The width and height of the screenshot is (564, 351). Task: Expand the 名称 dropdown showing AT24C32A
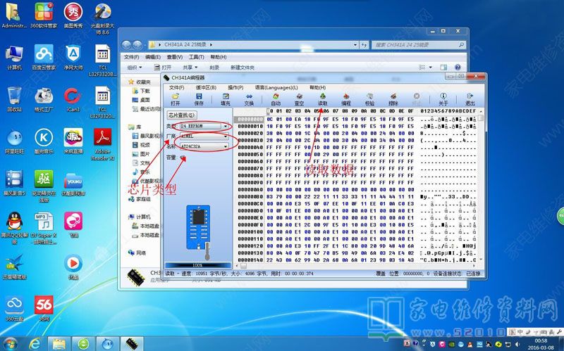(x=226, y=146)
